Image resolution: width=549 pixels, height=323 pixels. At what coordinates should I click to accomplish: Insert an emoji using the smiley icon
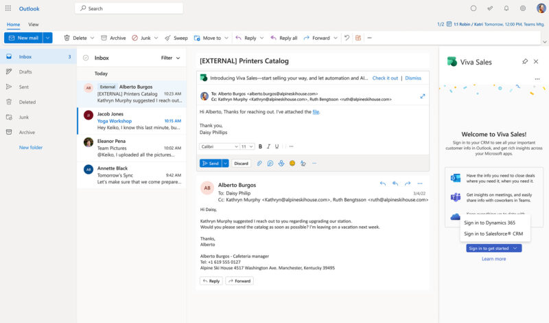click(292, 164)
